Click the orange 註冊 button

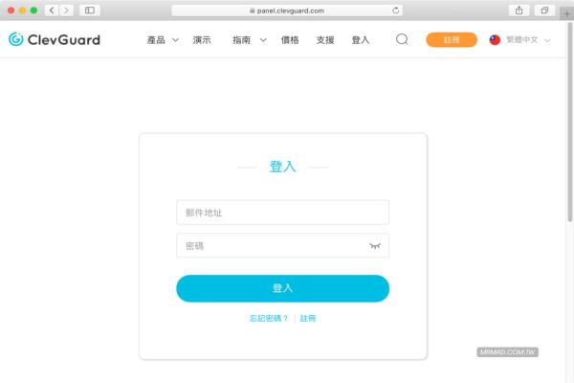tap(452, 39)
